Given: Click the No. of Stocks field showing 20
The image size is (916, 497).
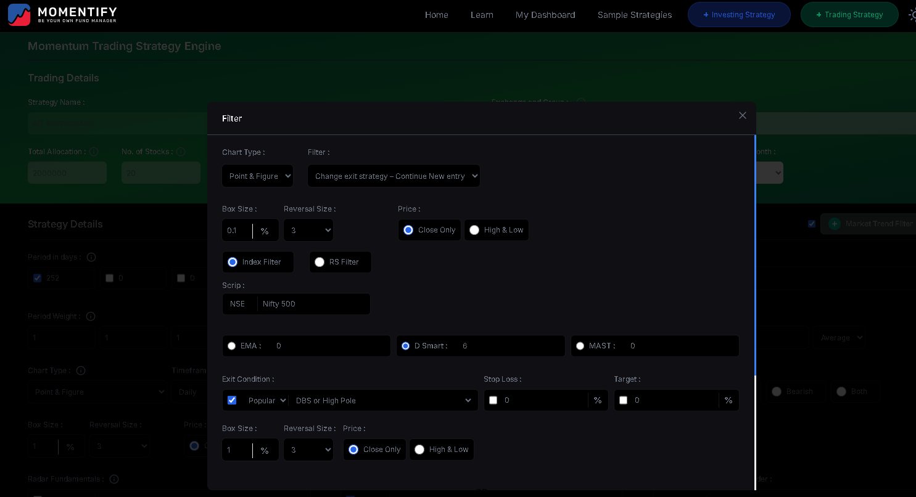Looking at the screenshot, I should click(x=161, y=173).
